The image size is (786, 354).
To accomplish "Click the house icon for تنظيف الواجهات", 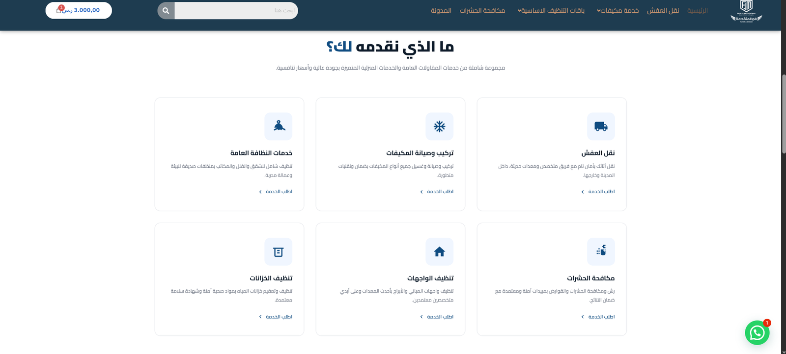I will [439, 252].
